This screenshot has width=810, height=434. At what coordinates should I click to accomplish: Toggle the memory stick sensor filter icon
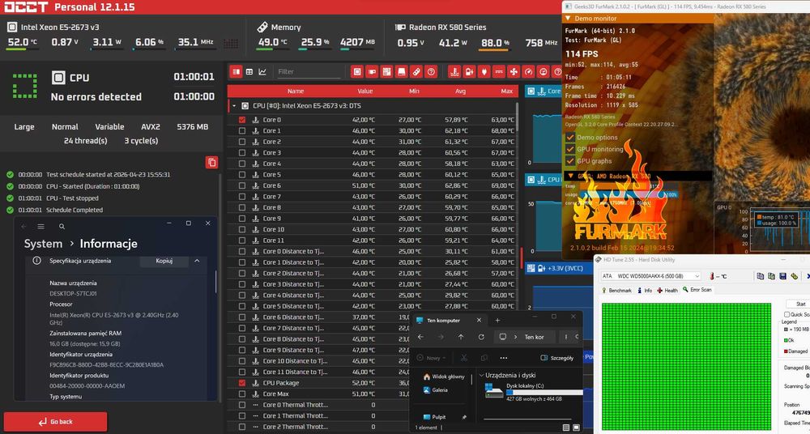tap(416, 72)
